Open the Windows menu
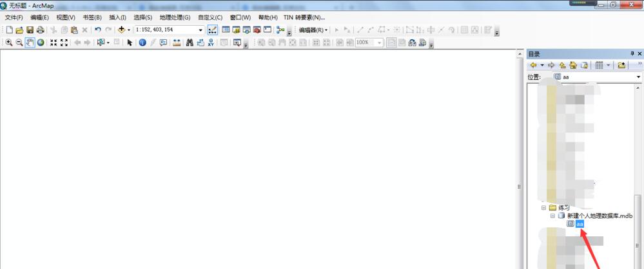 240,17
